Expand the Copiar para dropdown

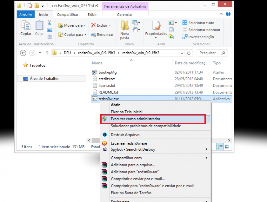[x=85, y=35]
